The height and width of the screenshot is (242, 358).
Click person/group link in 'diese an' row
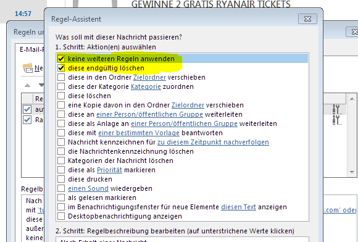pos(149,114)
